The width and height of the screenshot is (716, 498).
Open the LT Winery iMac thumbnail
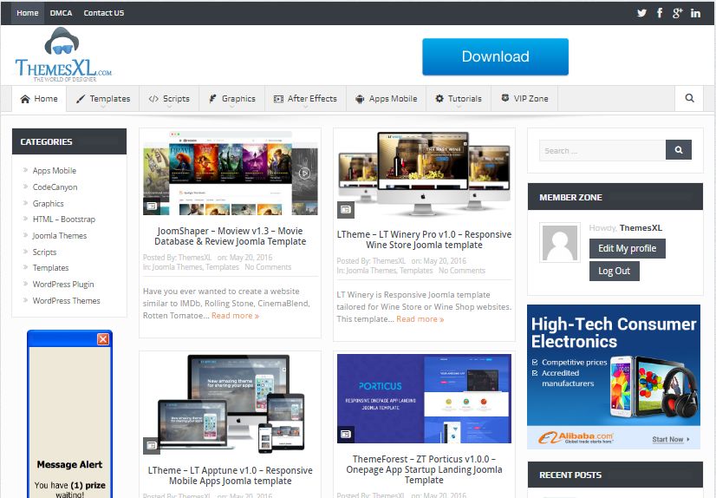[x=424, y=175]
